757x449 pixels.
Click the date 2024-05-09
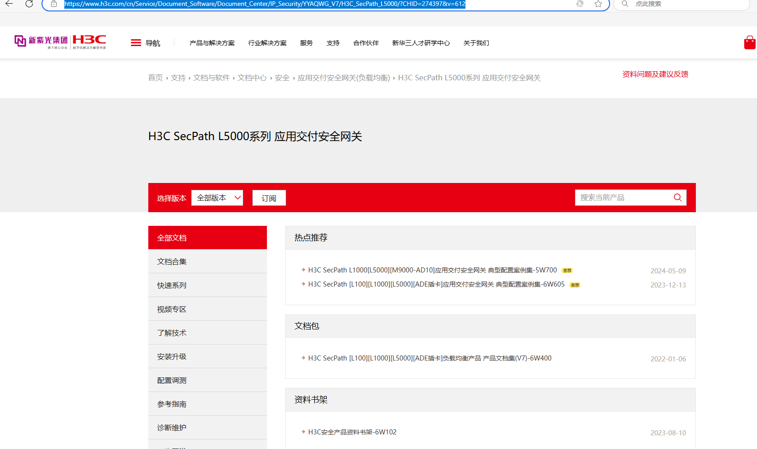pos(668,271)
